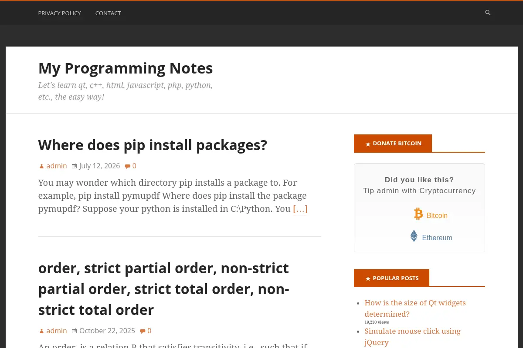The image size is (523, 348).
Task: Click the Ethereum diamond icon
Action: 414,236
